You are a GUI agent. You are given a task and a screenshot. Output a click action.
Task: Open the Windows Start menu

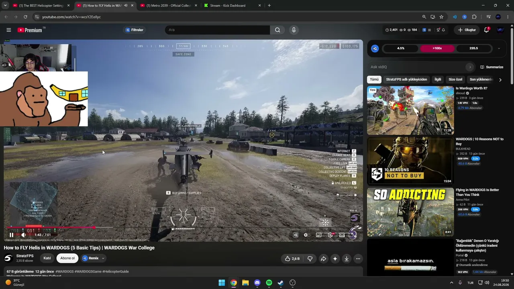coord(222,283)
